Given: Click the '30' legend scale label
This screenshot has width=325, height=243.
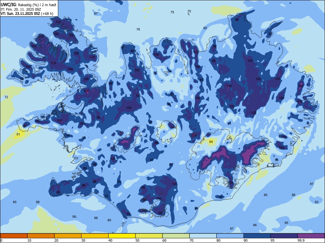Looking at the screenshot, I should coord(83,240).
